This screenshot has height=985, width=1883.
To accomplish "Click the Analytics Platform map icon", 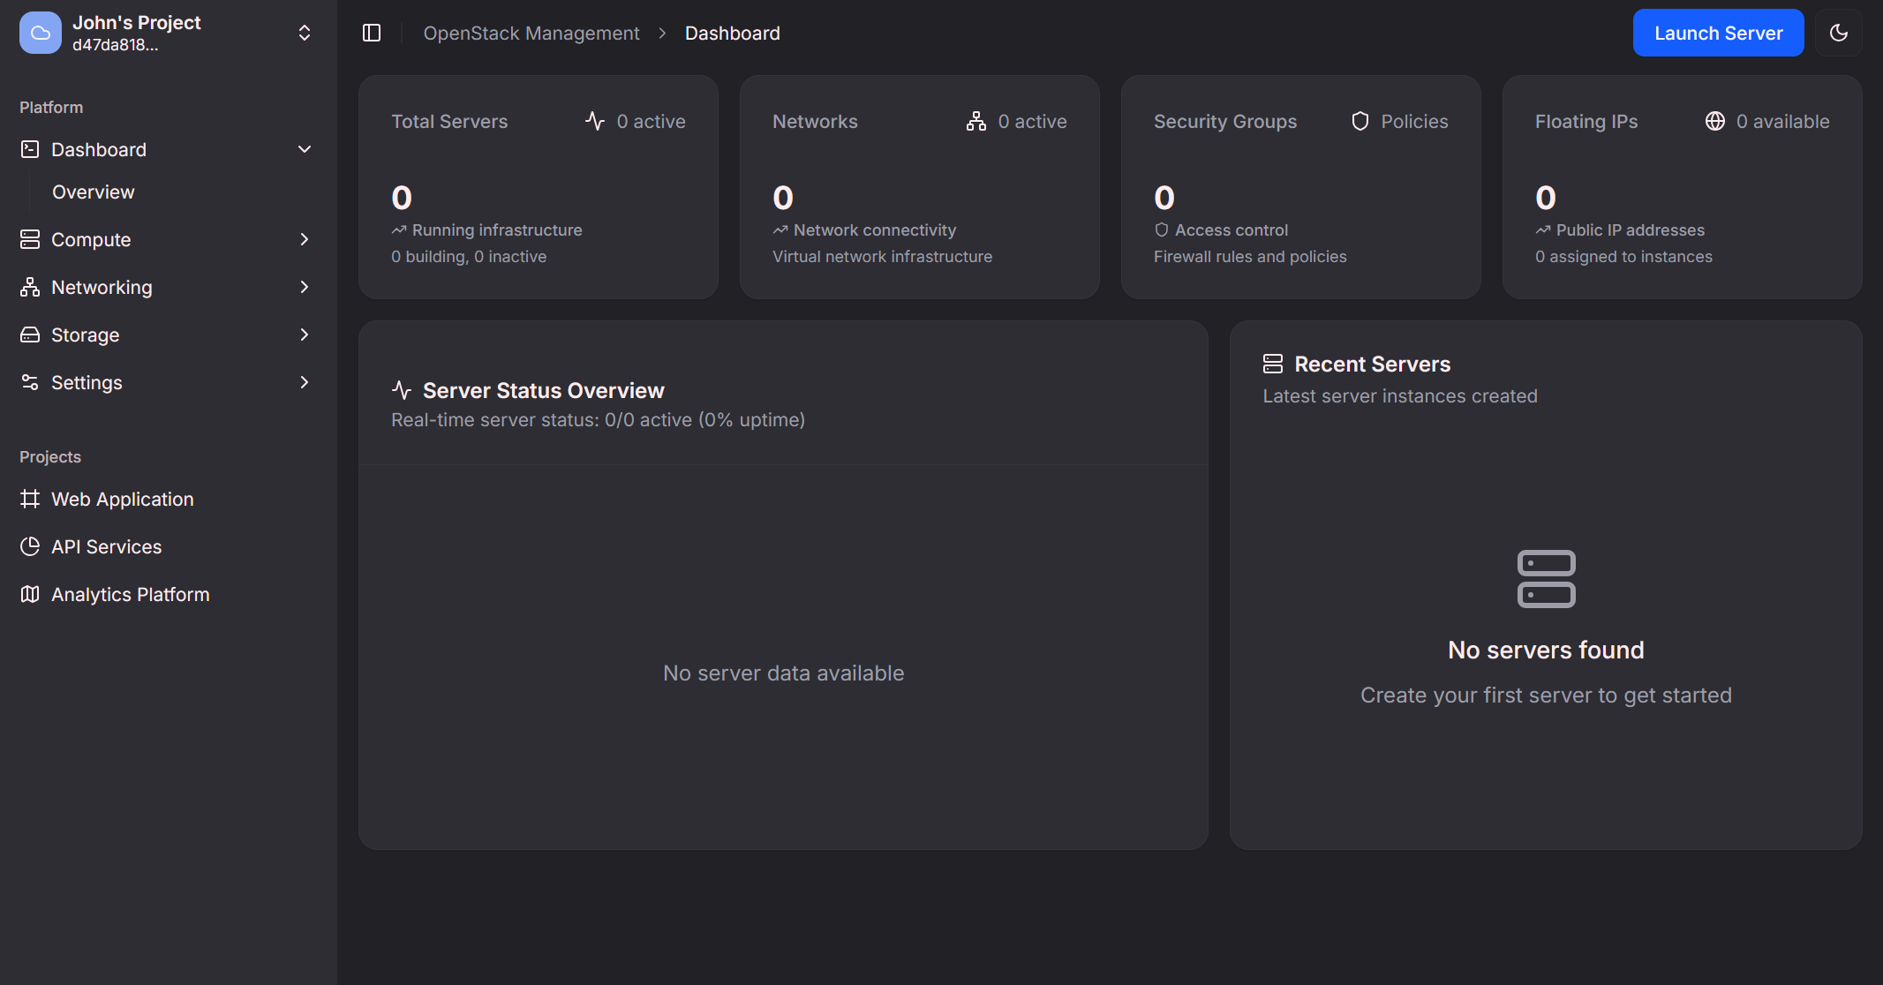I will [30, 594].
